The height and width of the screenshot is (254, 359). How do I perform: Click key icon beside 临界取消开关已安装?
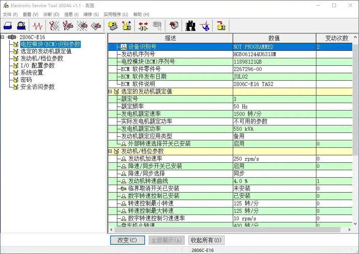(x=124, y=189)
